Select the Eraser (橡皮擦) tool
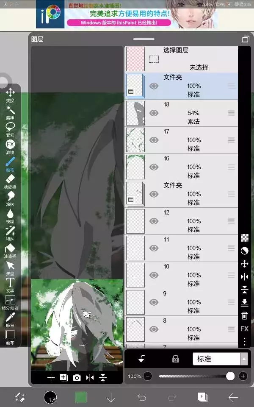Screen dimensions: 254x407 pyautogui.click(x=10, y=181)
